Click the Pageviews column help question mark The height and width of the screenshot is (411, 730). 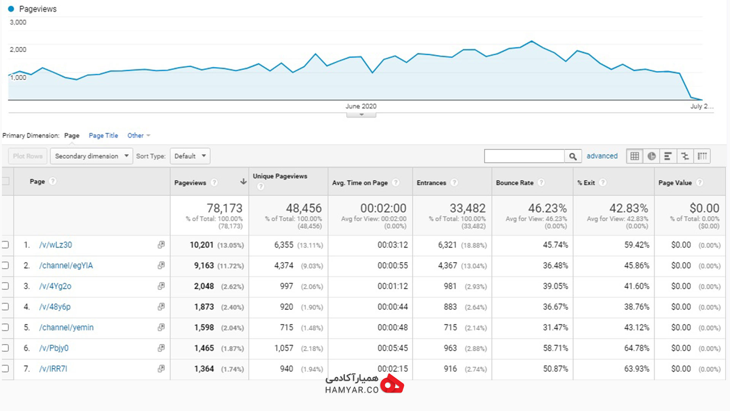(x=214, y=183)
